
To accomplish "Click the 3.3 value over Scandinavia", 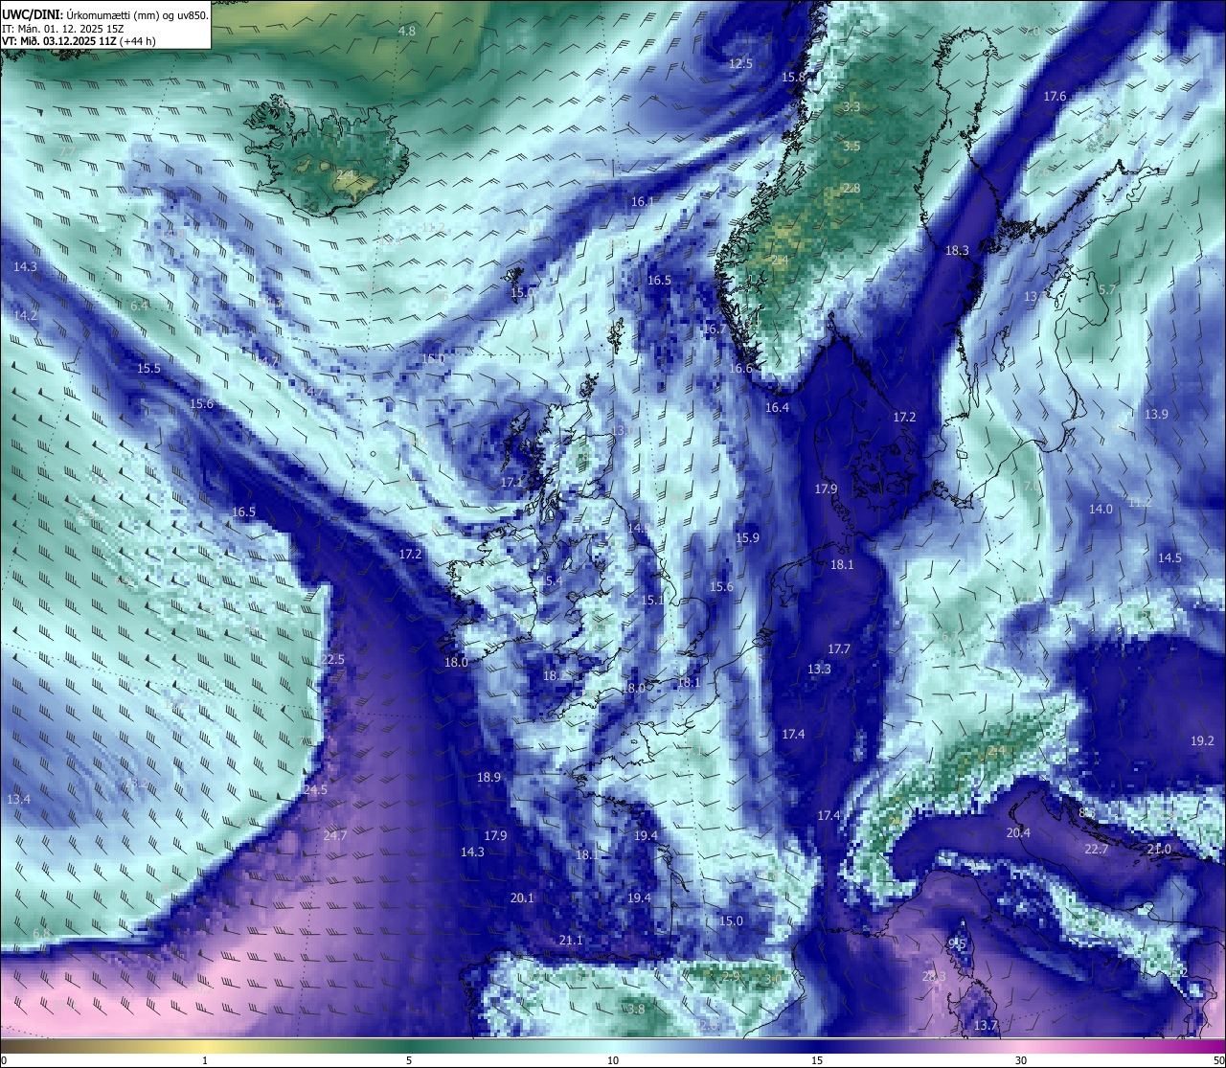I will (x=851, y=107).
